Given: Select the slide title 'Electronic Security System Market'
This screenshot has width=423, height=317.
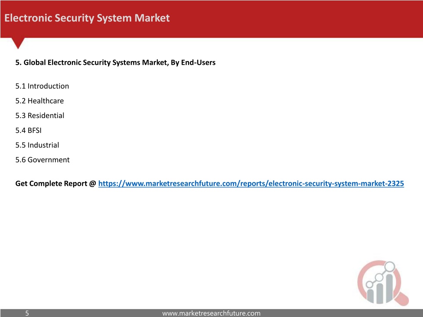Looking at the screenshot, I should pyautogui.click(x=87, y=18).
